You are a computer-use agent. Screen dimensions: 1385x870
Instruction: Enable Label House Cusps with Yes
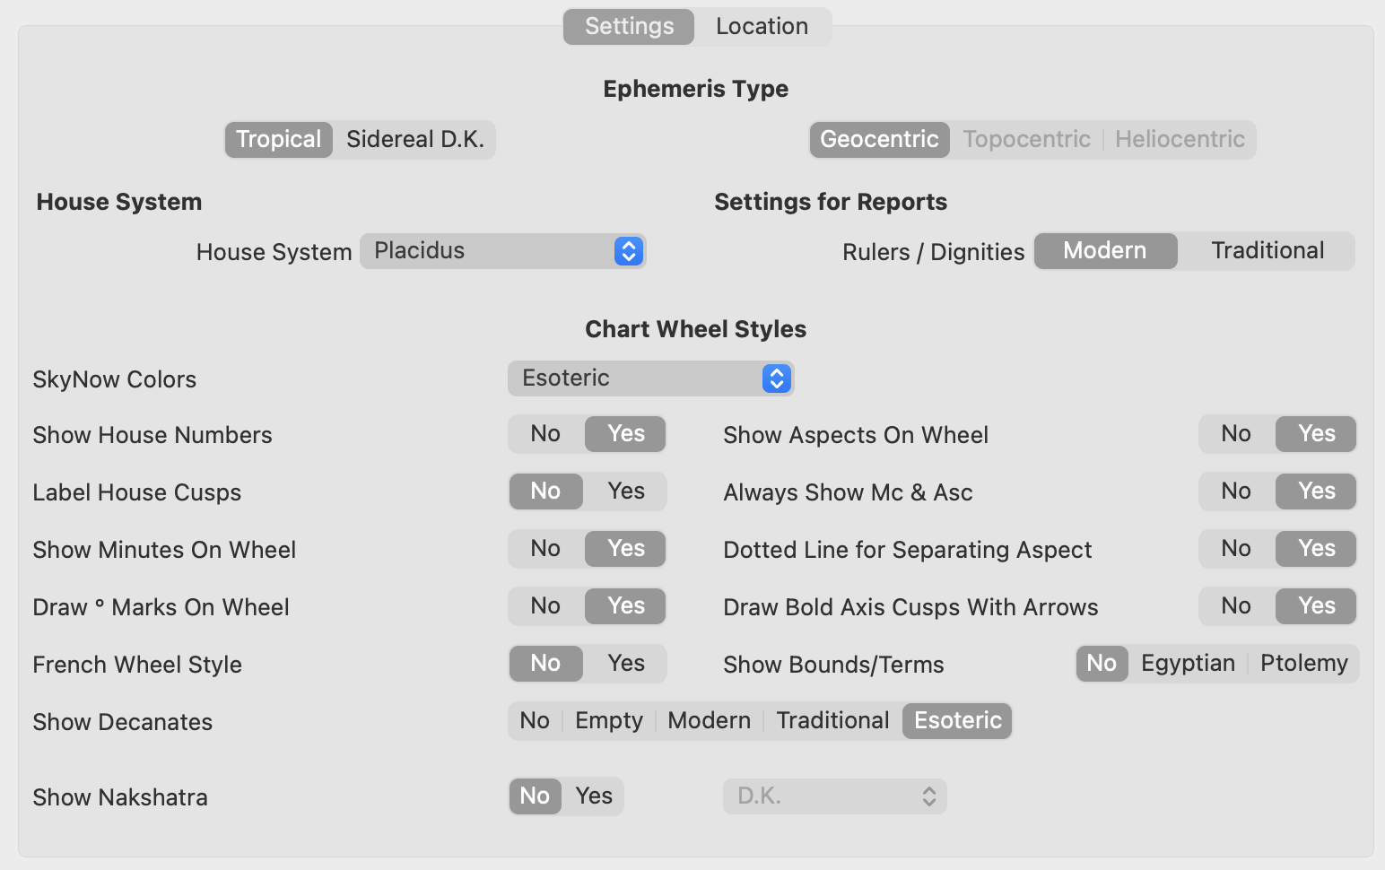coord(626,492)
